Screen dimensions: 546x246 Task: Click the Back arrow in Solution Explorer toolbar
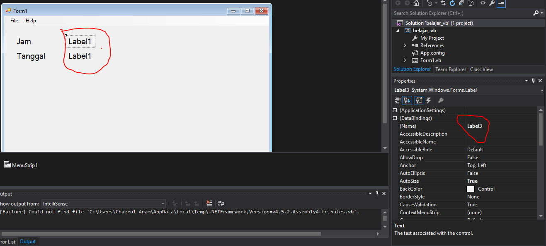[398, 3]
